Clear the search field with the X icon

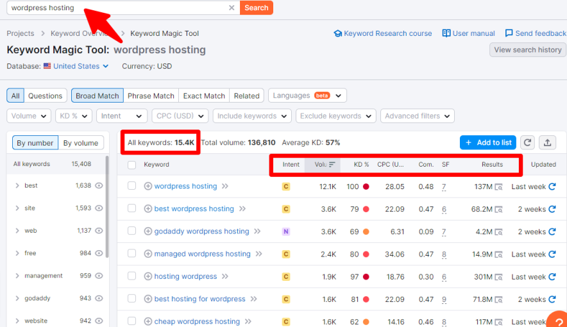click(x=232, y=8)
